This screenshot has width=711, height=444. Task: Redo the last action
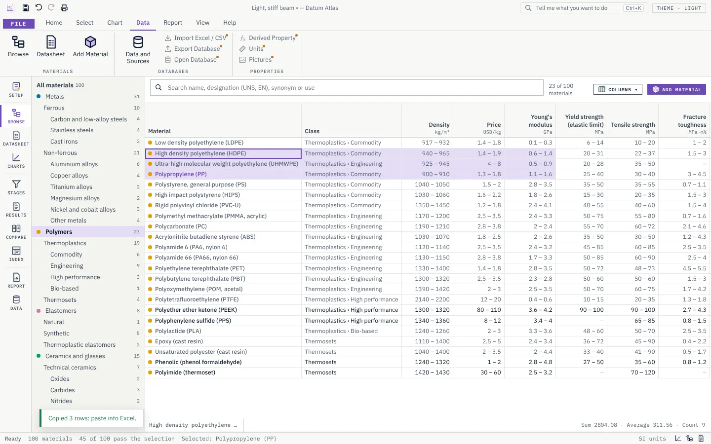click(51, 8)
